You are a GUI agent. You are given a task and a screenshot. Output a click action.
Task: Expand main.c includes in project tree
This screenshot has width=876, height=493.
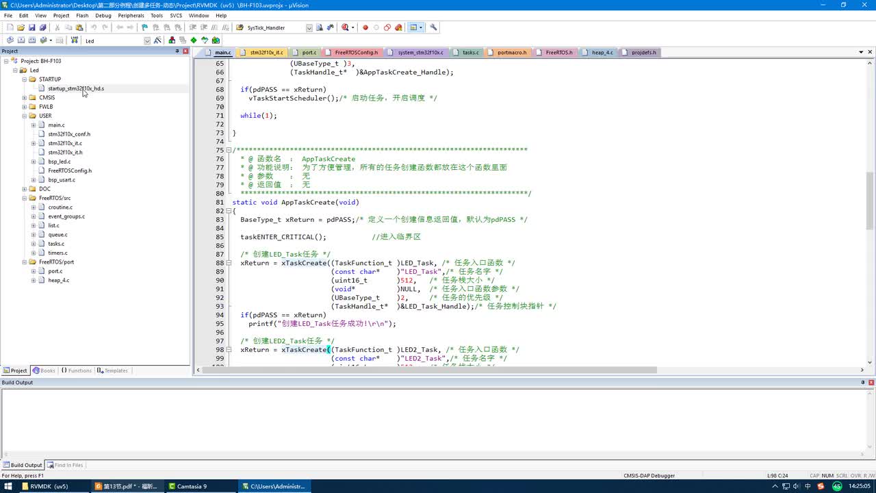33,125
